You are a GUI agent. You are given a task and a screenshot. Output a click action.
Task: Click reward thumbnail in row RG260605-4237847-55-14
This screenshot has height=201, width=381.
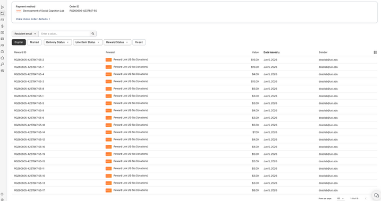pyautogui.click(x=108, y=133)
